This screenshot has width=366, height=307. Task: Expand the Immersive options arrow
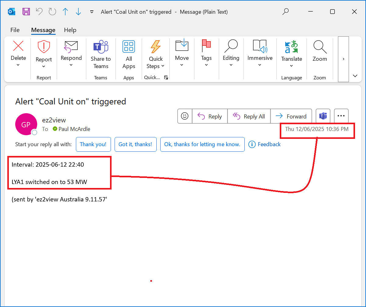(260, 65)
